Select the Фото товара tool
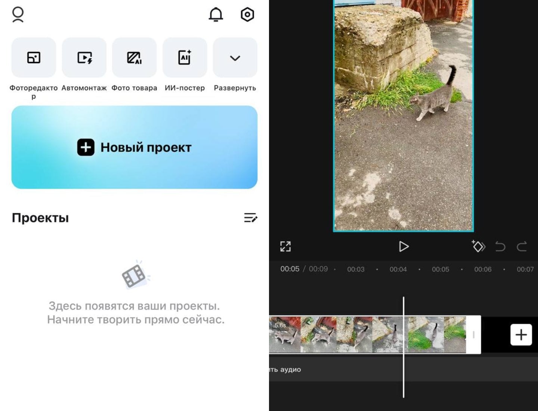The image size is (538, 411). 134,58
